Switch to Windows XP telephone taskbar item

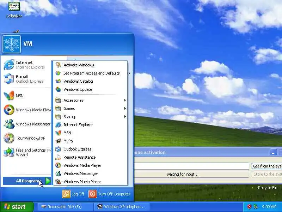tap(122, 207)
